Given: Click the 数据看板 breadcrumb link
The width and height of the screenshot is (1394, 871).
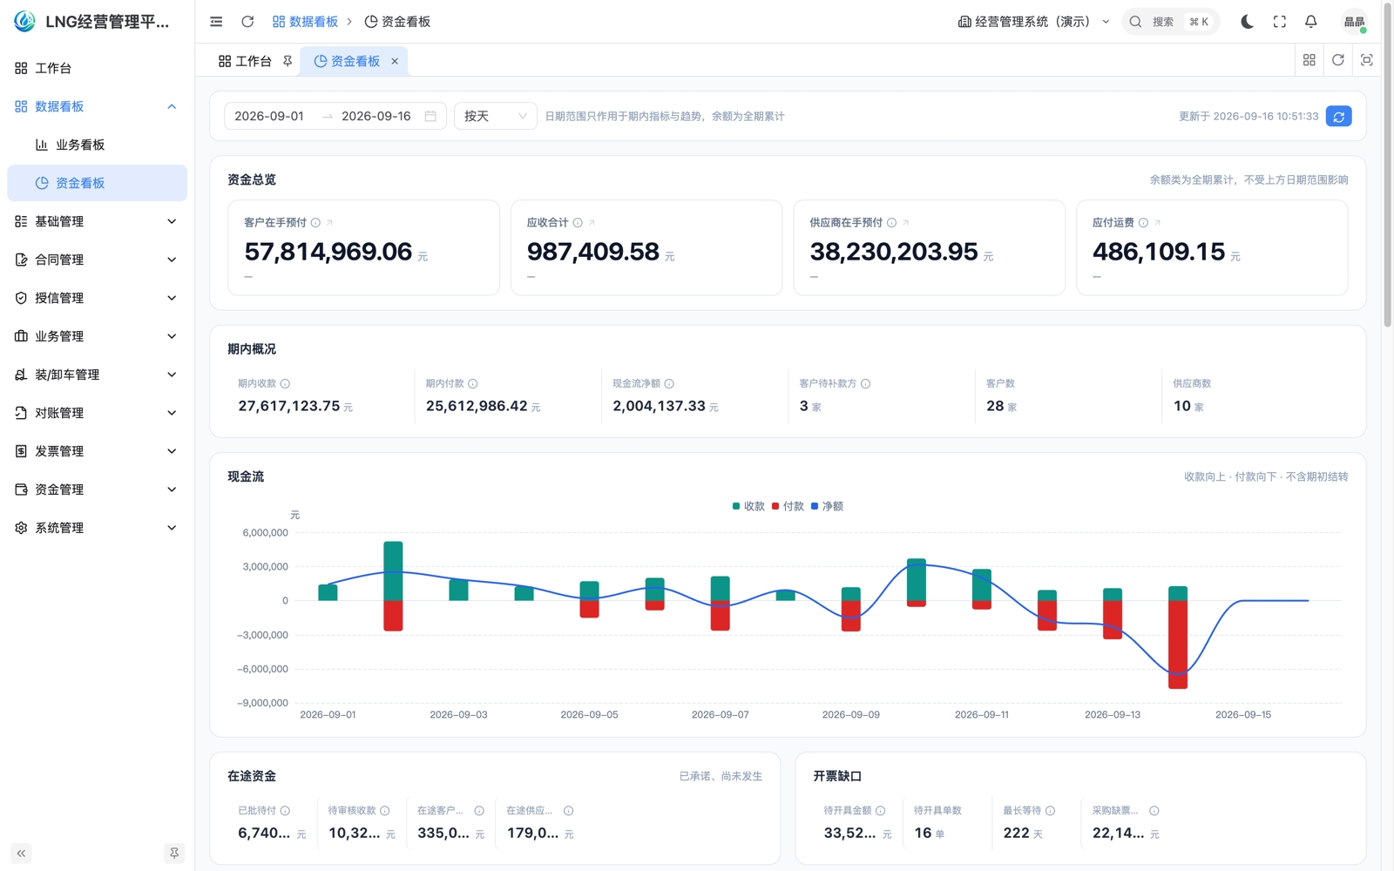Looking at the screenshot, I should pyautogui.click(x=305, y=22).
